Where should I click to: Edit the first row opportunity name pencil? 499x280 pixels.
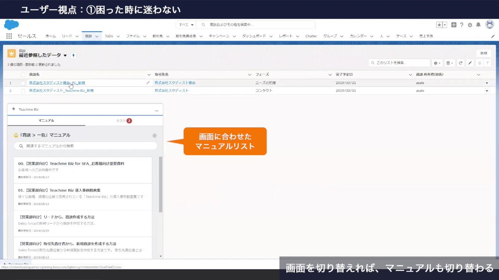[148, 83]
